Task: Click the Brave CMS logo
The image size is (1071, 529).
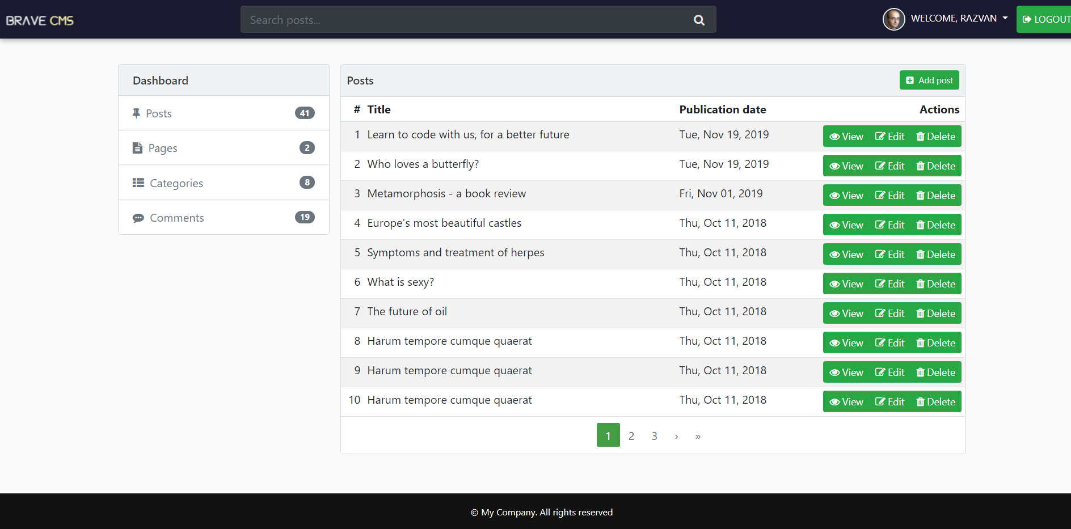Action: (x=40, y=20)
